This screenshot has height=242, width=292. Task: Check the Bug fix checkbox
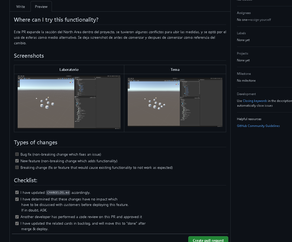pos(17,154)
